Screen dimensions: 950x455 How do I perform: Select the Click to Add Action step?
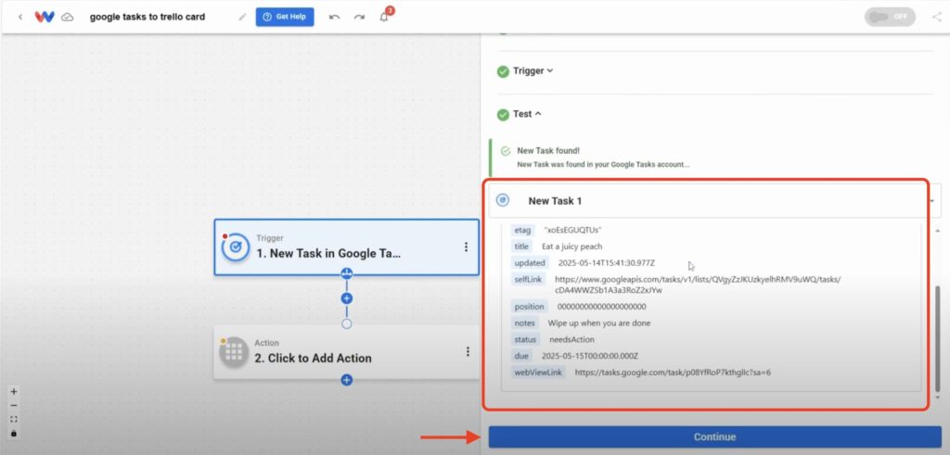[x=346, y=351]
